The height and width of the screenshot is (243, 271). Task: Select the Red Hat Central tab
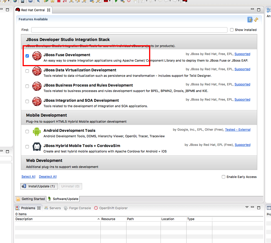point(33,10)
